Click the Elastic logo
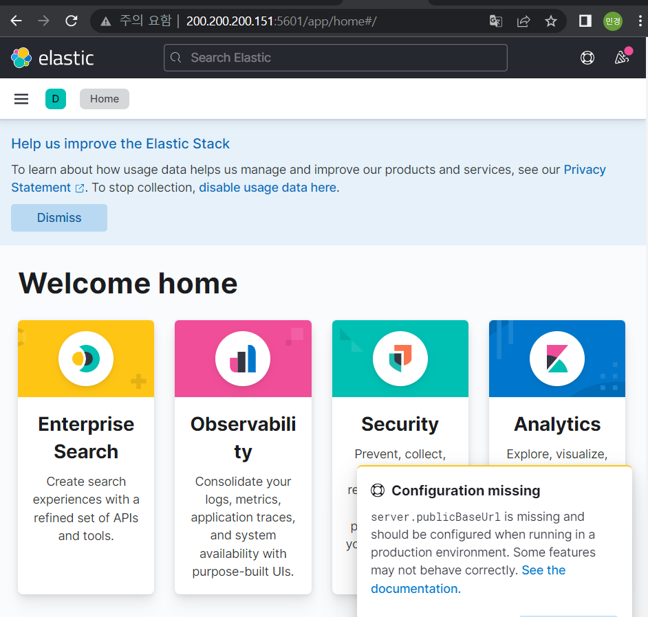The height and width of the screenshot is (617, 648). pos(52,58)
